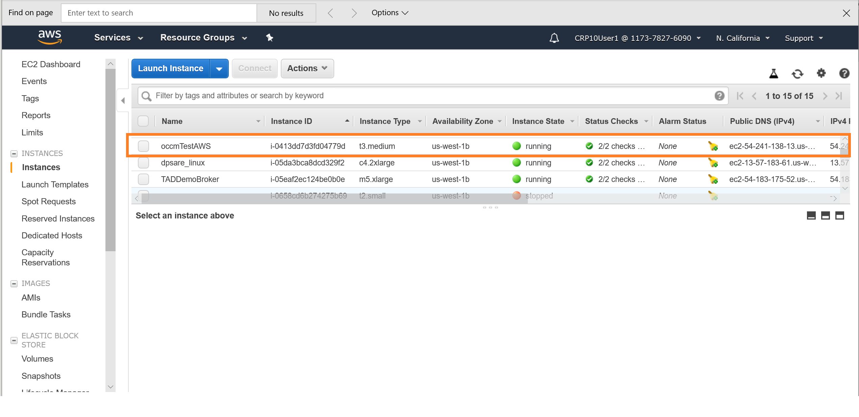This screenshot has width=859, height=417.
Task: Click the key icon for occmTestAWS instance
Action: click(714, 146)
